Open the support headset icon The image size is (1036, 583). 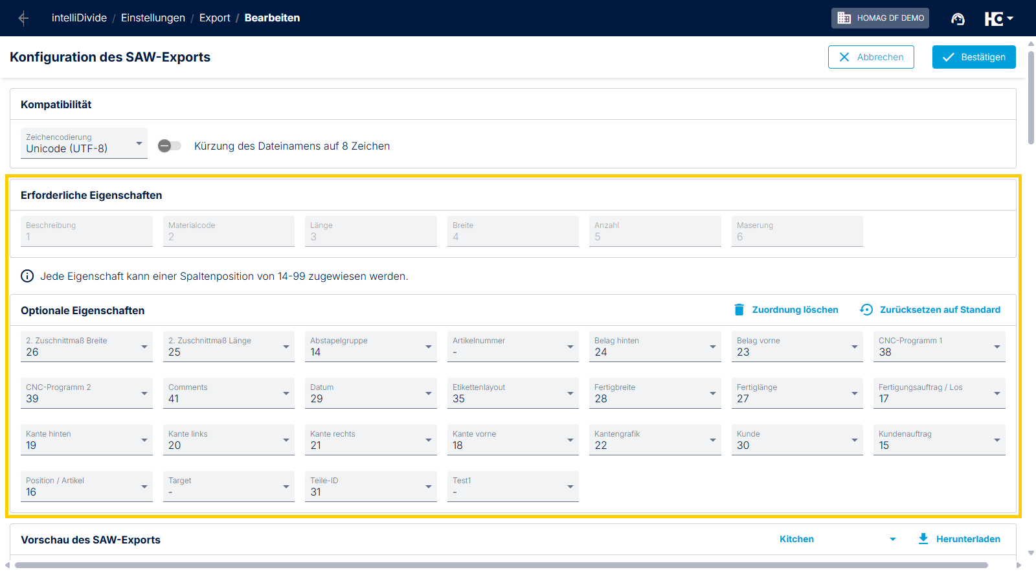coord(958,19)
